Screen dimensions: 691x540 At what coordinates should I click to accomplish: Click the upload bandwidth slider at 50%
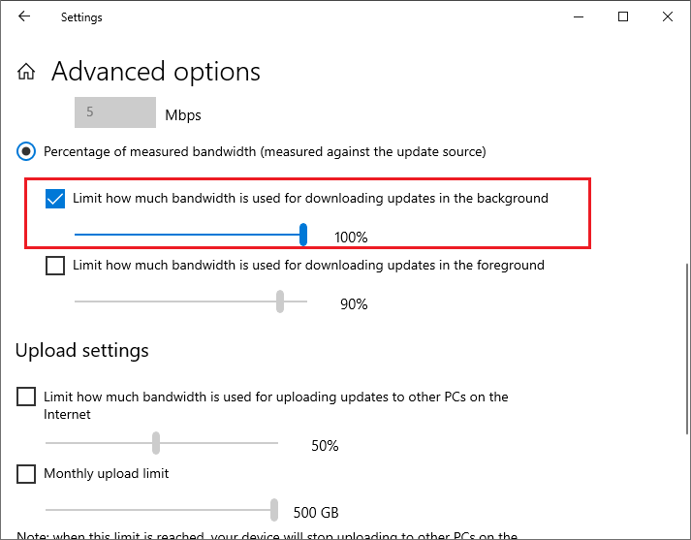tap(155, 443)
